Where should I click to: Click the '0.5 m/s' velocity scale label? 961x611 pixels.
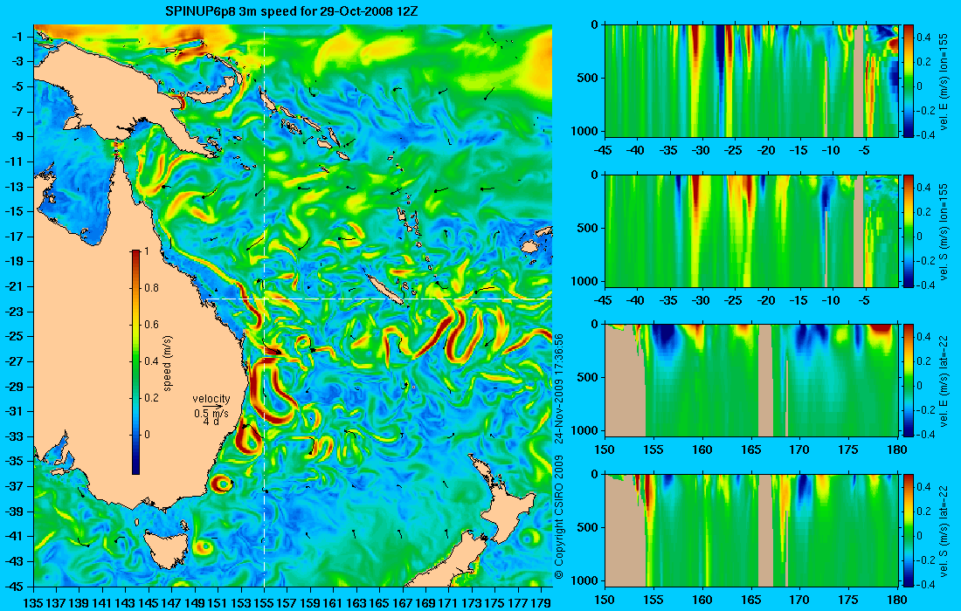click(x=211, y=413)
